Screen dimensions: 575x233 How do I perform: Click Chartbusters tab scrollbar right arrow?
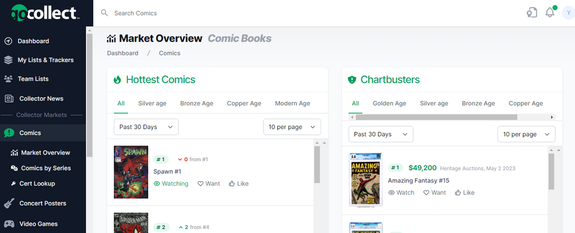552,117
